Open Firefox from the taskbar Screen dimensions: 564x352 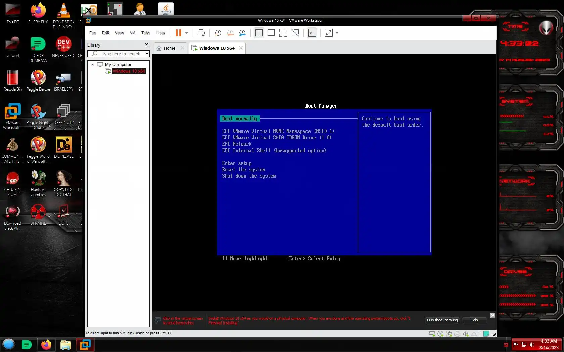[x=46, y=344]
